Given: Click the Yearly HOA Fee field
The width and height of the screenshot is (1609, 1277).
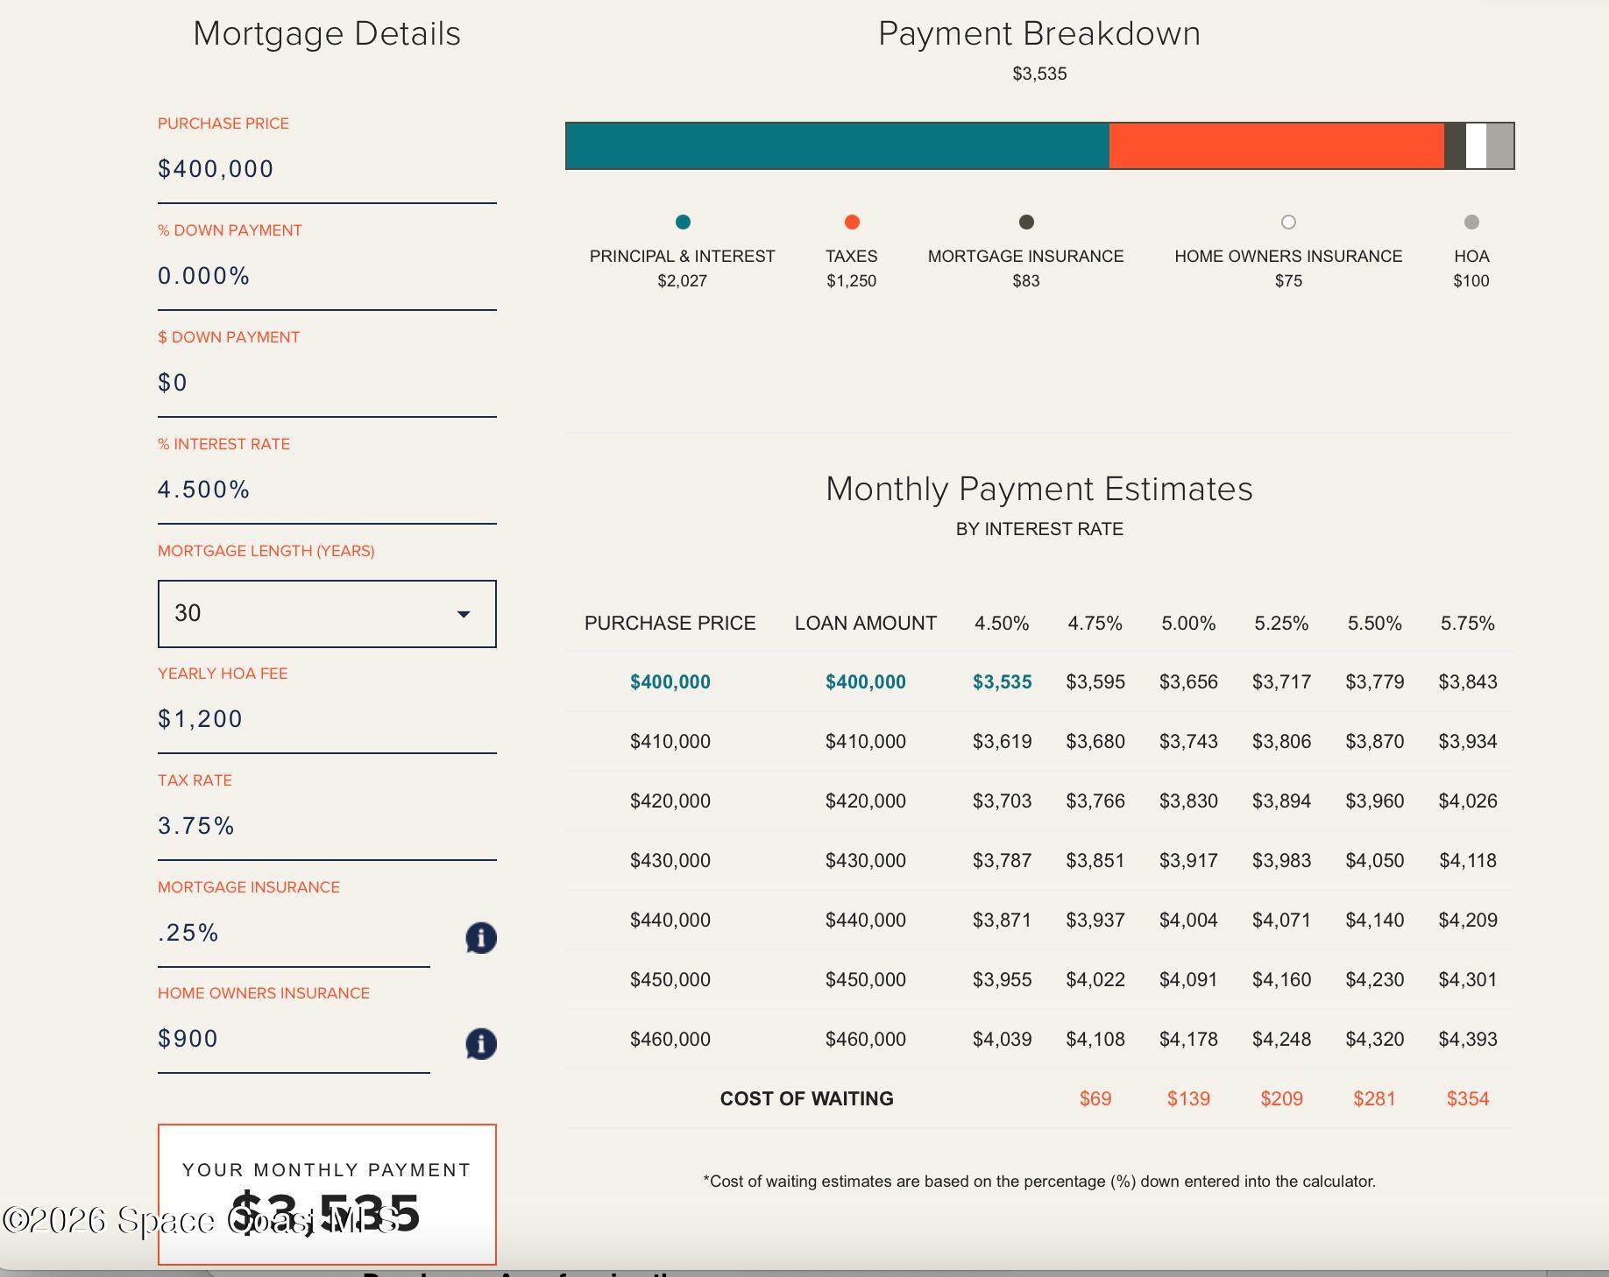Looking at the screenshot, I should point(326,719).
